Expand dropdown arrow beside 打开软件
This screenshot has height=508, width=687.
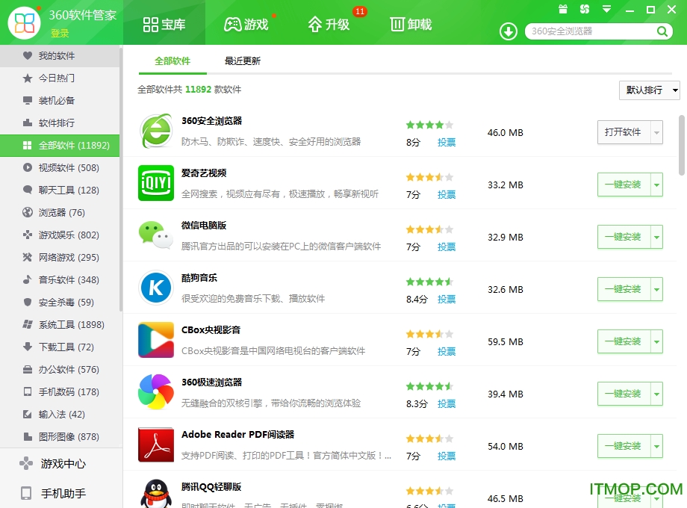[657, 132]
